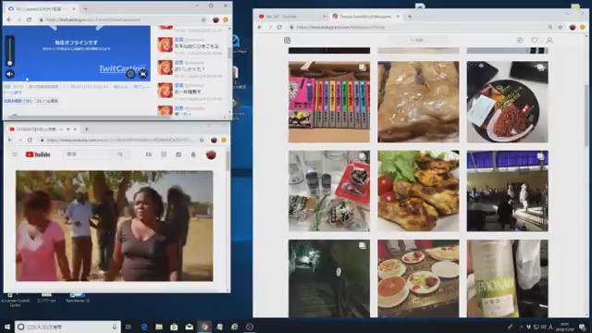The image size is (592, 333).
Task: Open Chrome profile avatar in Instagram window
Action: point(573,27)
